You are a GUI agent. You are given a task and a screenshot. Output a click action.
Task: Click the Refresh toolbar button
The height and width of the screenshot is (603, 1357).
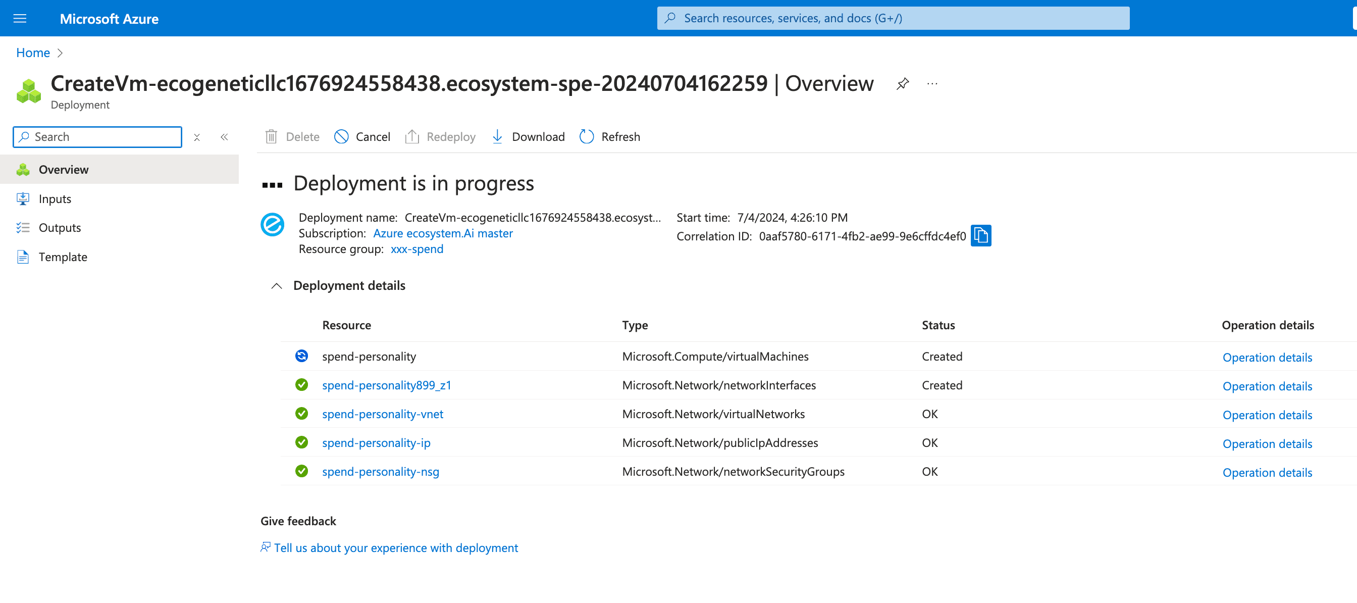coord(609,137)
